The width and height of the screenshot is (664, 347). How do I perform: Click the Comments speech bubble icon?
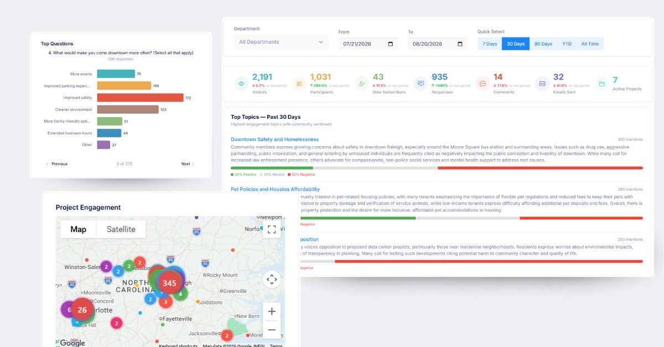pos(483,84)
